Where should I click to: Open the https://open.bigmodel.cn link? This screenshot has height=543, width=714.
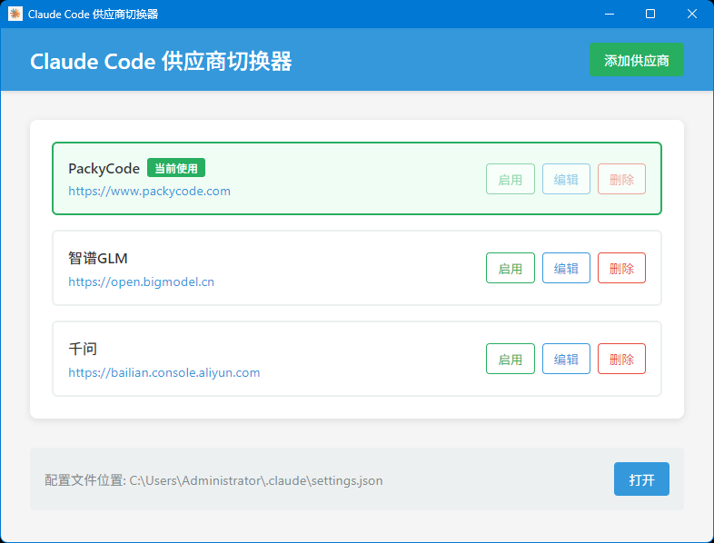point(141,281)
